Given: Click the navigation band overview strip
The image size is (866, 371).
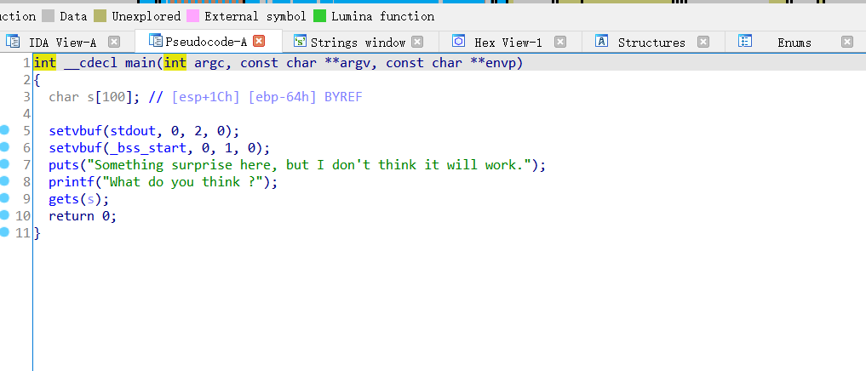Looking at the screenshot, I should (x=433, y=2).
